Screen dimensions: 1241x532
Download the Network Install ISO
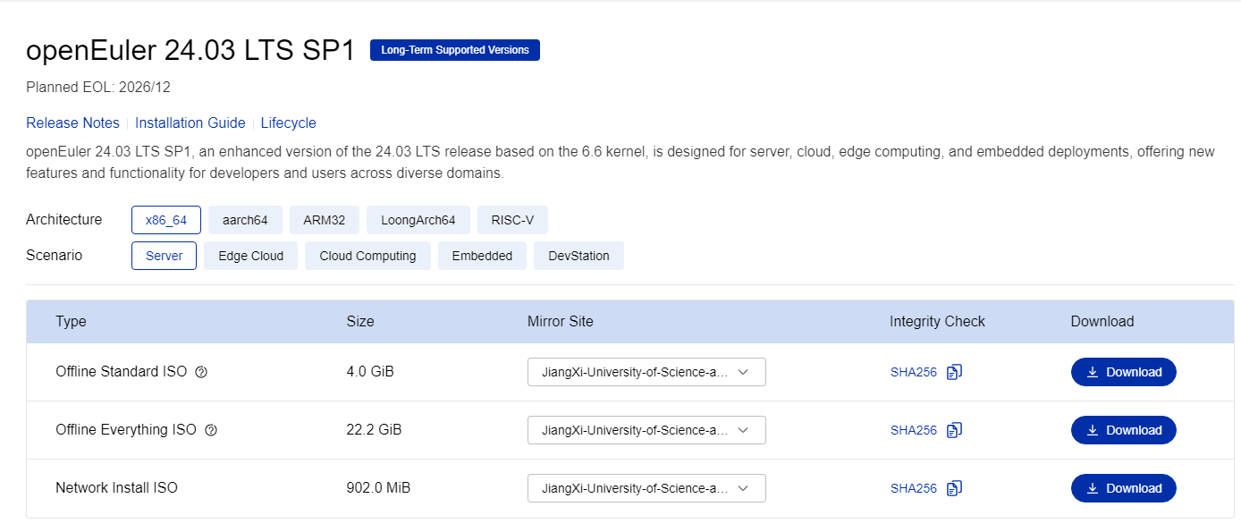(1123, 488)
